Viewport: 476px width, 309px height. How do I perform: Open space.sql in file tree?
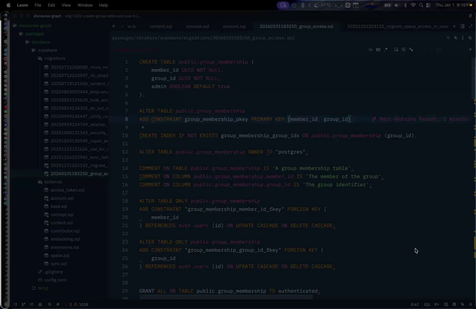point(60,255)
